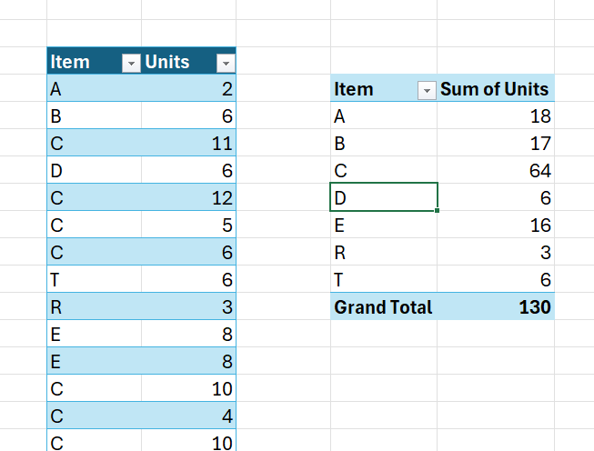Viewport: 594px width, 451px height.
Task: Open the Item filter dropdown in source table
Action: pyautogui.click(x=131, y=63)
